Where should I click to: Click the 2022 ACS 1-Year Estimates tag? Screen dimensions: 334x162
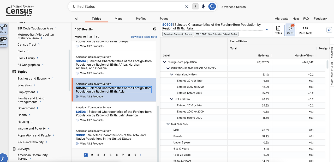tap(216, 34)
